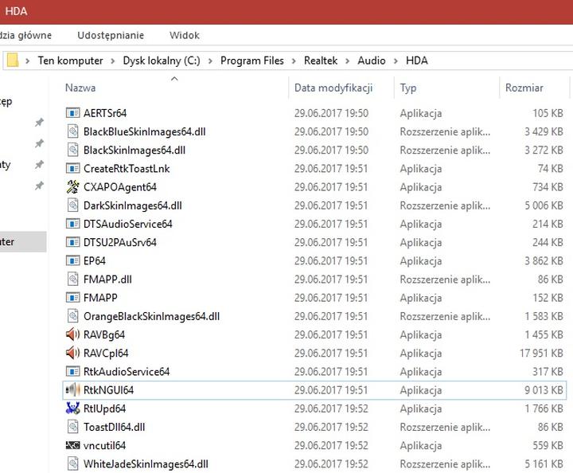This screenshot has height=473, width=573.
Task: Open the Udostępnianie ribbon tab
Action: pyautogui.click(x=111, y=35)
